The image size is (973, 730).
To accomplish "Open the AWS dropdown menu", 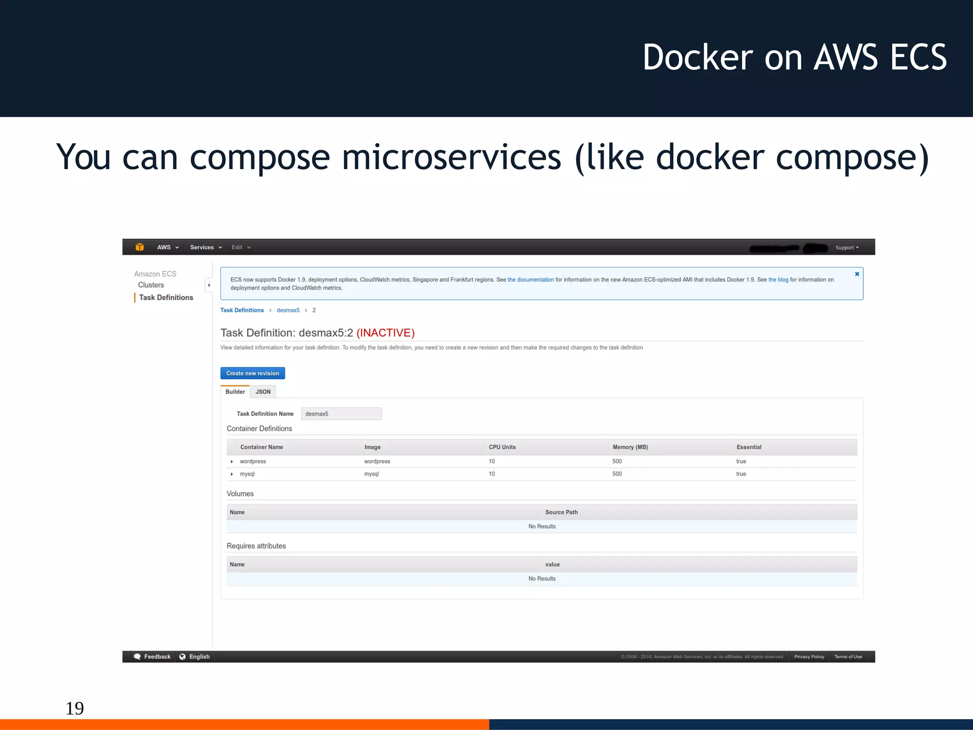I will (x=168, y=247).
